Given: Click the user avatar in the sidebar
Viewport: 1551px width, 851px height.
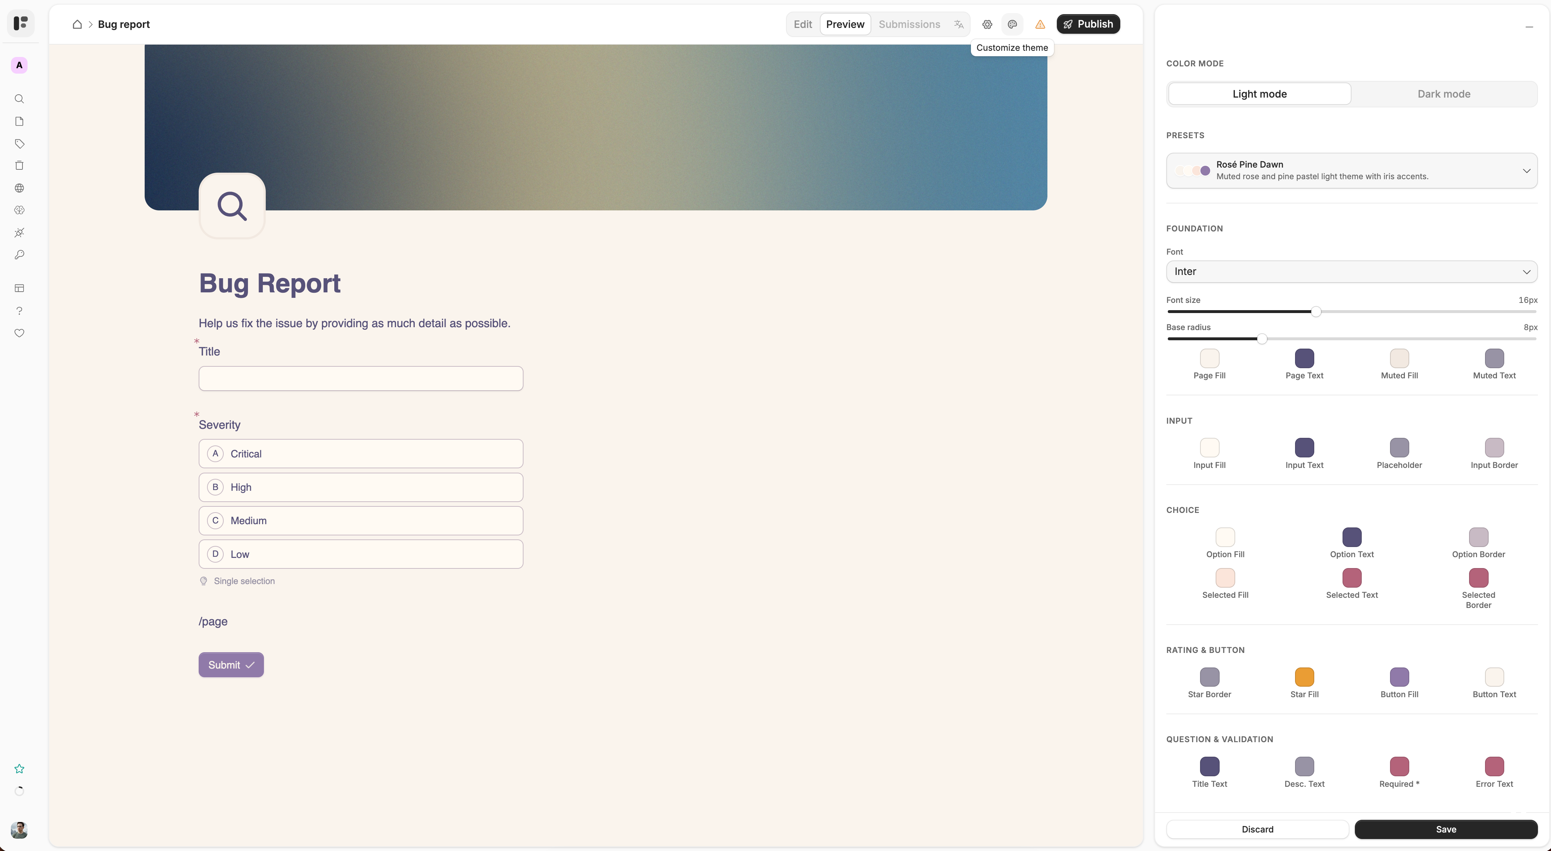Looking at the screenshot, I should click(x=19, y=830).
